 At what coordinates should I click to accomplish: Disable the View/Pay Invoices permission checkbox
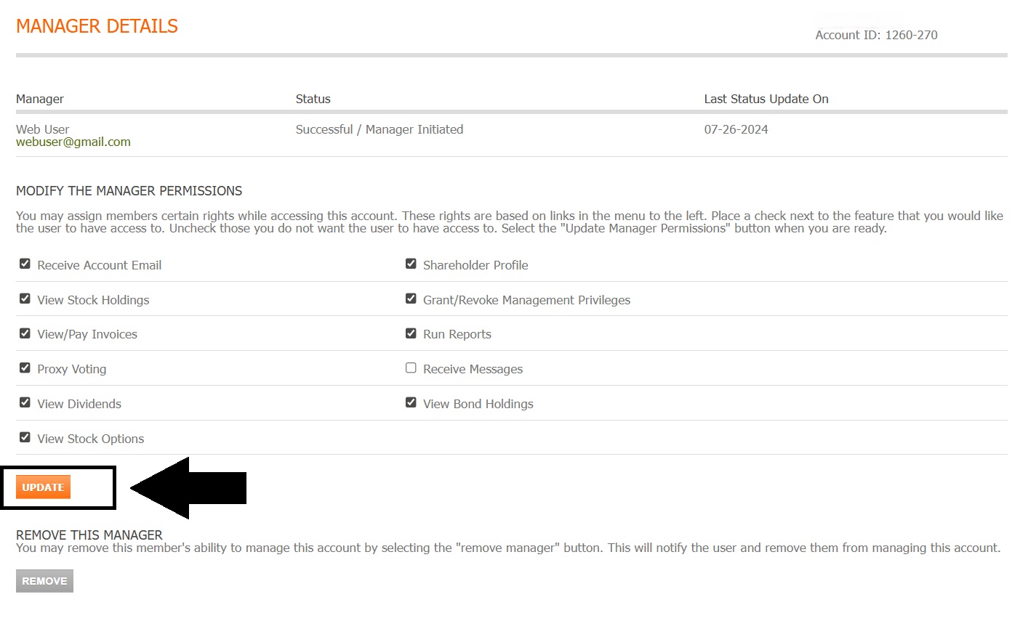25,333
